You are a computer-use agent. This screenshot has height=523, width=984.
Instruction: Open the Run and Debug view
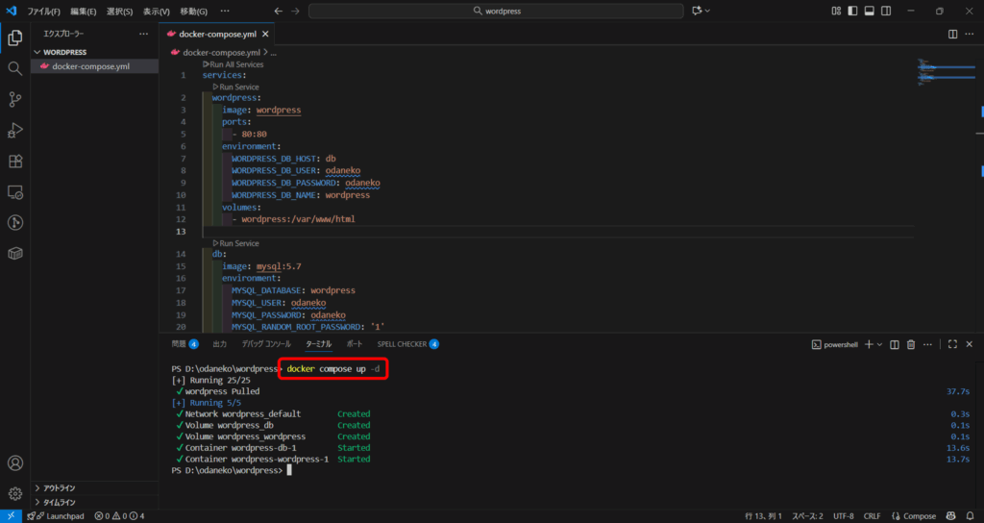pos(14,131)
